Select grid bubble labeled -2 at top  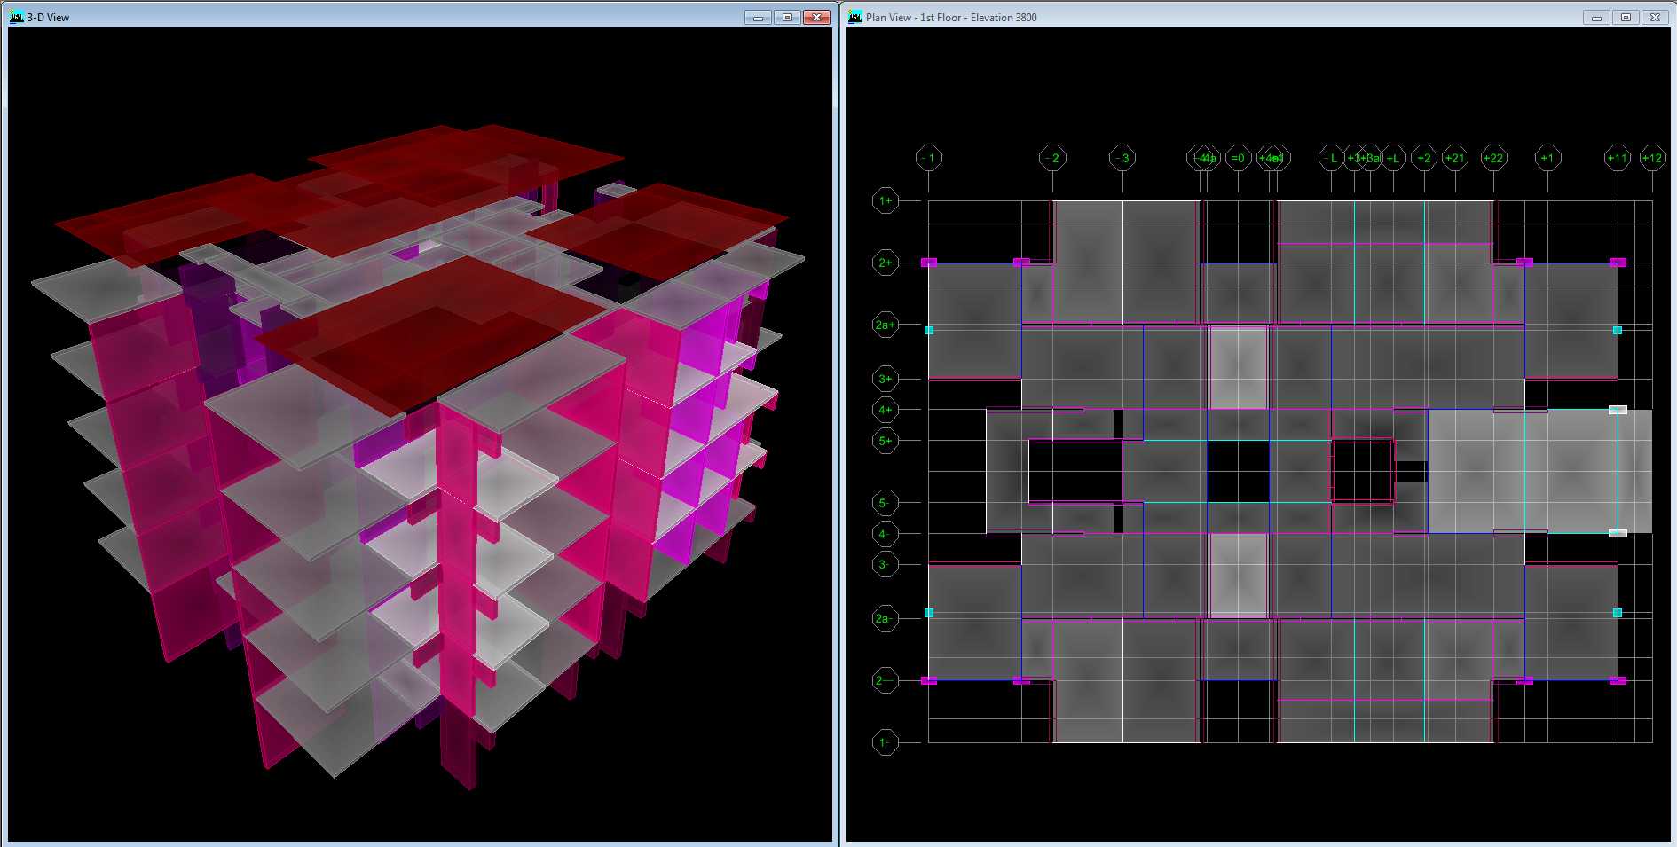coord(1052,158)
